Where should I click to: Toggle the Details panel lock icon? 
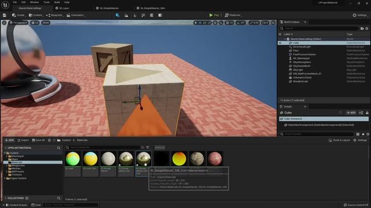pos(367,113)
